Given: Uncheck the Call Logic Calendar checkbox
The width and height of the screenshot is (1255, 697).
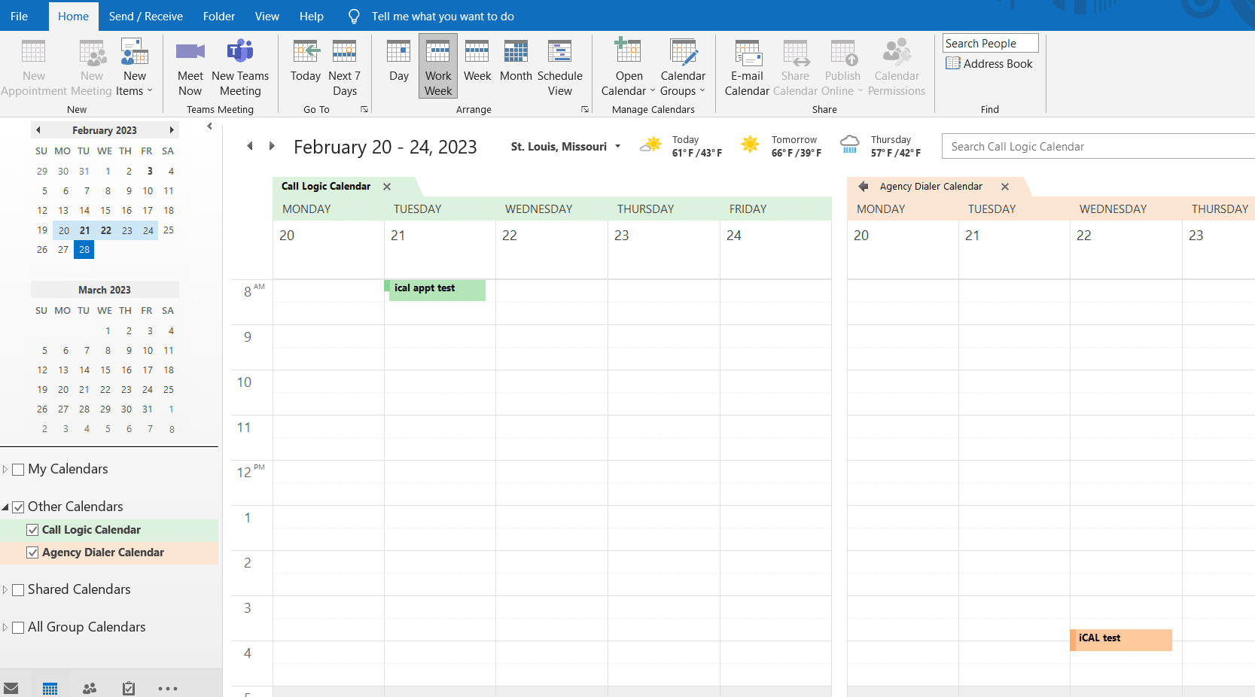Looking at the screenshot, I should coord(32,530).
